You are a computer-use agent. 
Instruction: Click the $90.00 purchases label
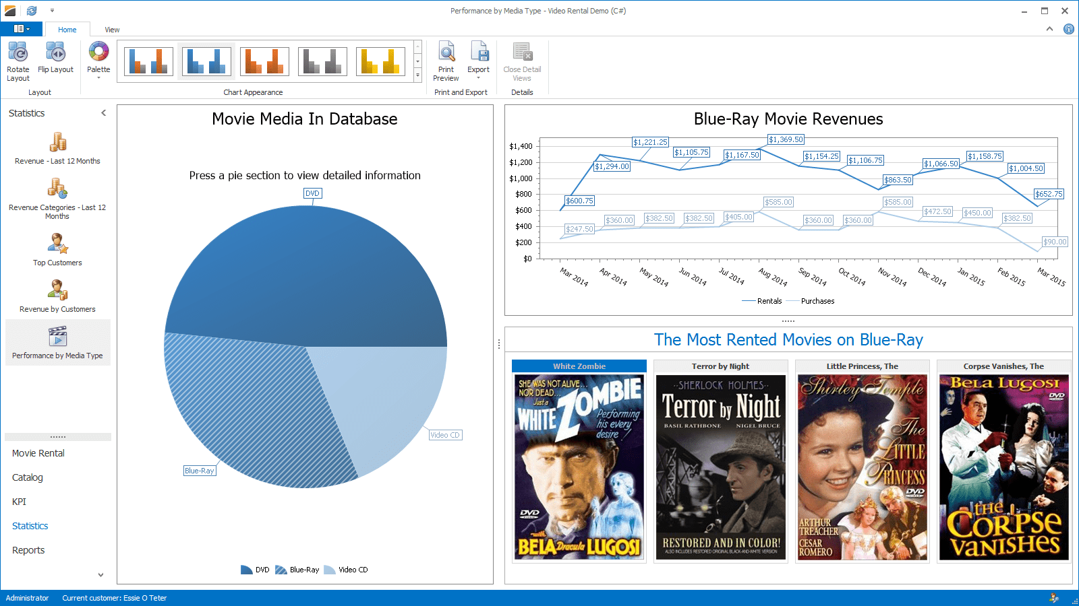1055,242
